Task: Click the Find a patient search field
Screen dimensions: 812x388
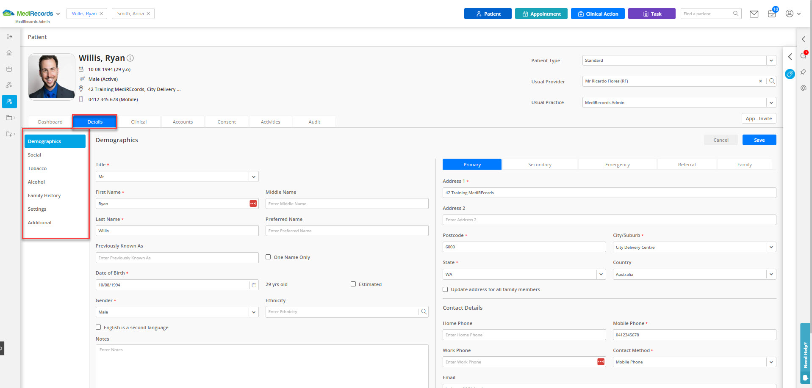Action: click(707, 13)
